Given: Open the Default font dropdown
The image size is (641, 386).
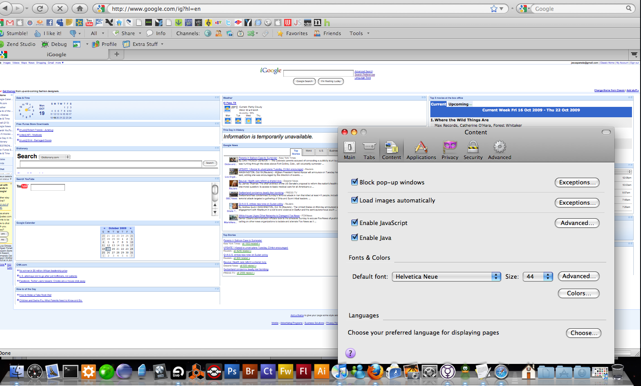Looking at the screenshot, I should pos(446,276).
